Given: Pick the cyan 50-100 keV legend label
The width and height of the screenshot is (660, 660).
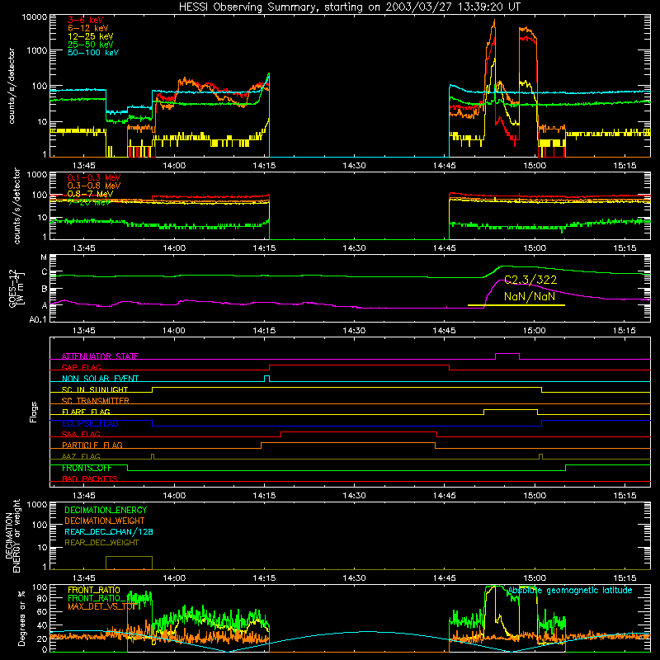Looking at the screenshot, I should click(x=93, y=53).
